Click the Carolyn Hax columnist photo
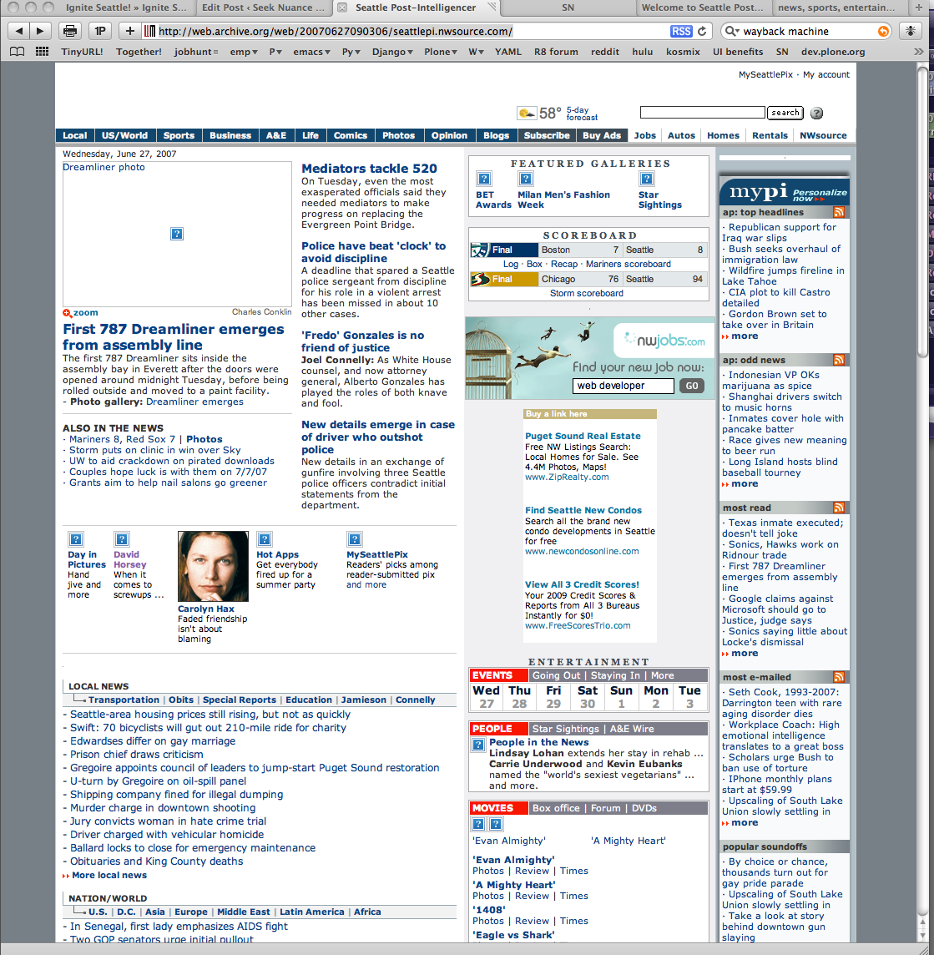 (x=213, y=566)
